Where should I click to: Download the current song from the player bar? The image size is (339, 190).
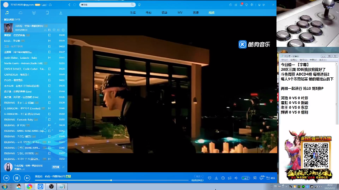point(216,178)
